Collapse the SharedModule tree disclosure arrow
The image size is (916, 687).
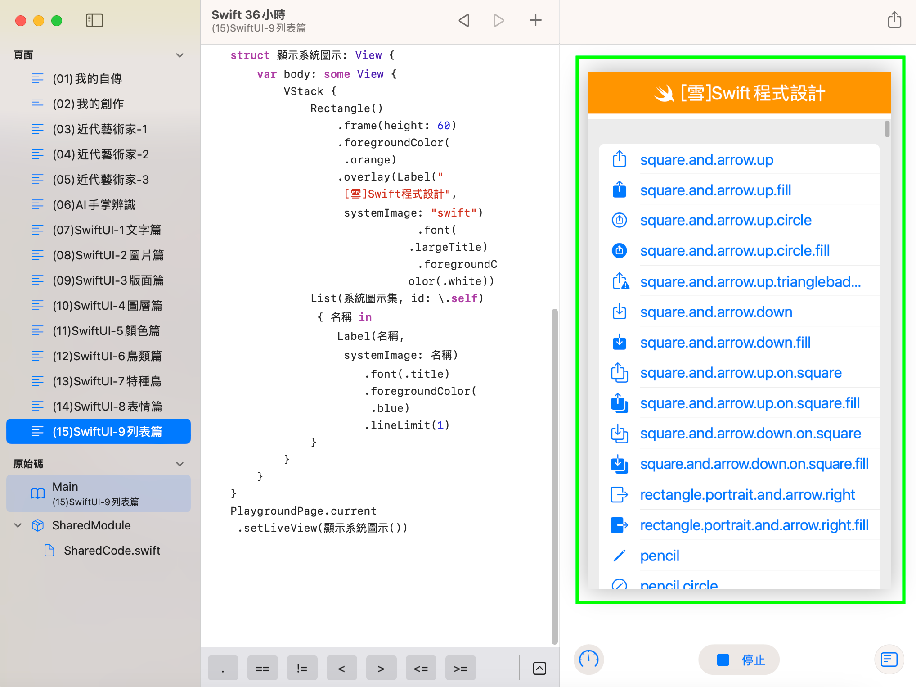click(x=18, y=525)
